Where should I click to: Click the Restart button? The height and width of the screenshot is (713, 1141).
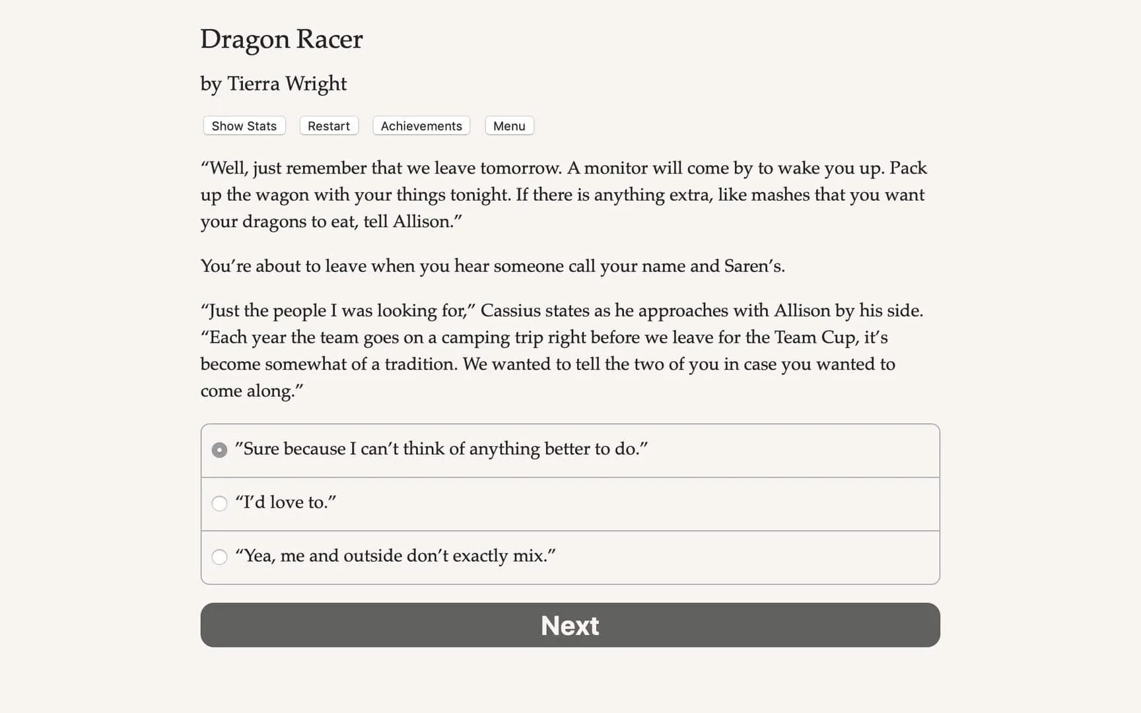tap(328, 125)
